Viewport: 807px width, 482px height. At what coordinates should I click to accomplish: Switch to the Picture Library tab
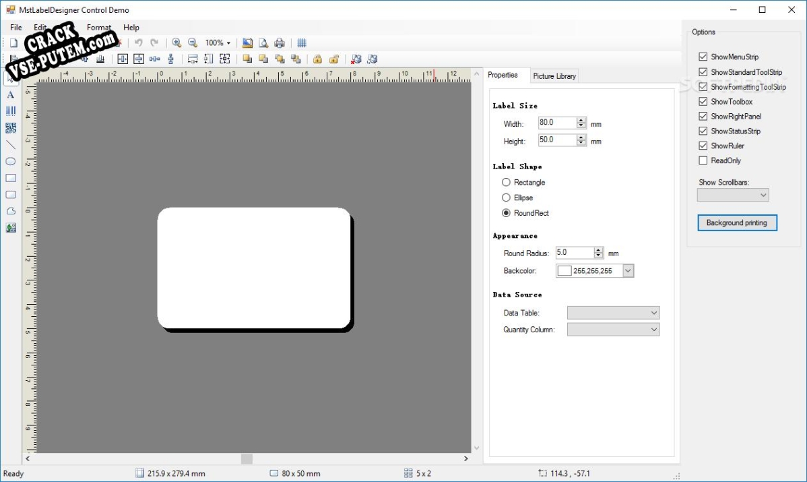[554, 76]
